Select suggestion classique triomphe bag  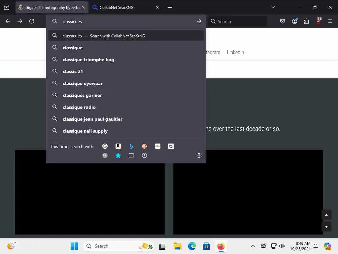(x=126, y=60)
